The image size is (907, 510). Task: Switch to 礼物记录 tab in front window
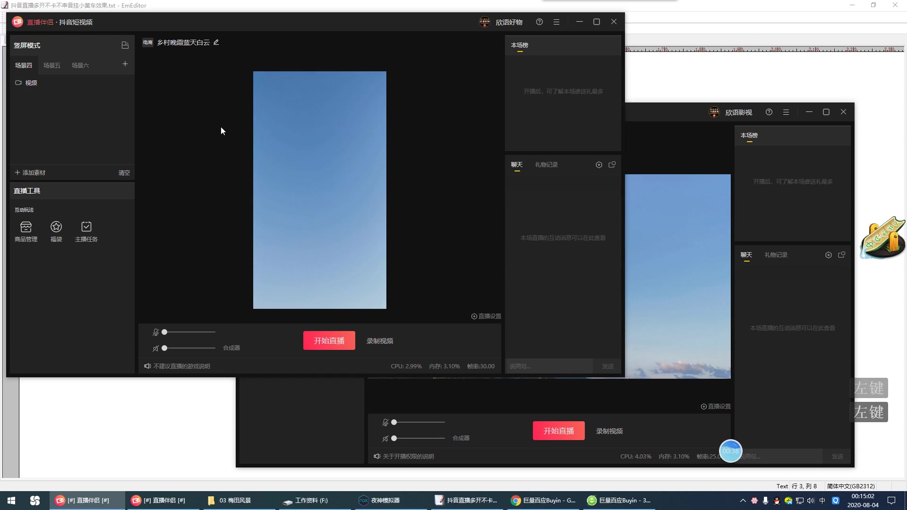coord(547,165)
